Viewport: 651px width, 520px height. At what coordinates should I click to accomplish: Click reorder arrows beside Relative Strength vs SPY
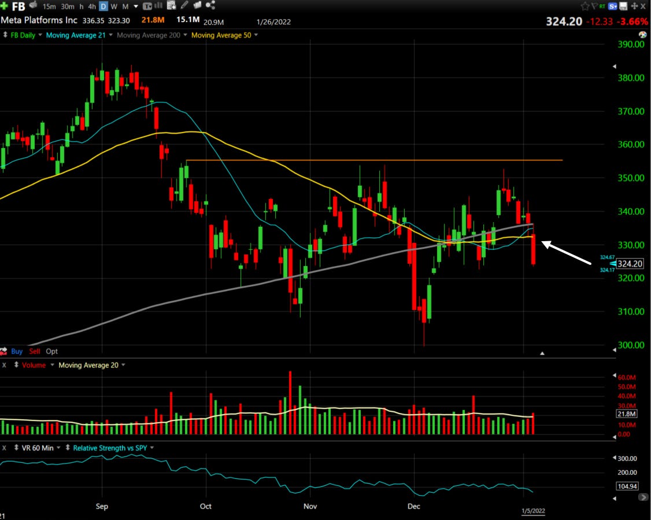point(68,448)
